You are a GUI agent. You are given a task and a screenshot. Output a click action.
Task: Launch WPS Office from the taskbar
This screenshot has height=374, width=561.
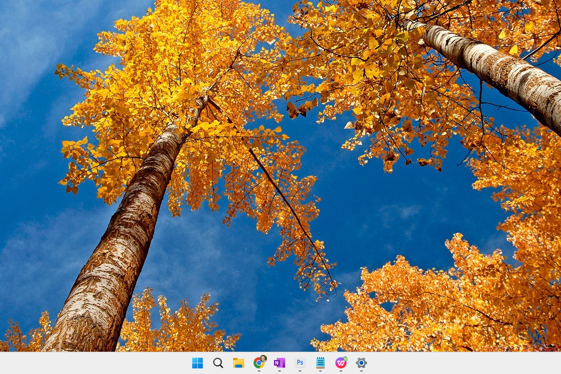[x=341, y=363]
